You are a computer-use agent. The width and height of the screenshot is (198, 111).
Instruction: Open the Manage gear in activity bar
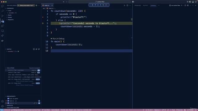click(2, 106)
